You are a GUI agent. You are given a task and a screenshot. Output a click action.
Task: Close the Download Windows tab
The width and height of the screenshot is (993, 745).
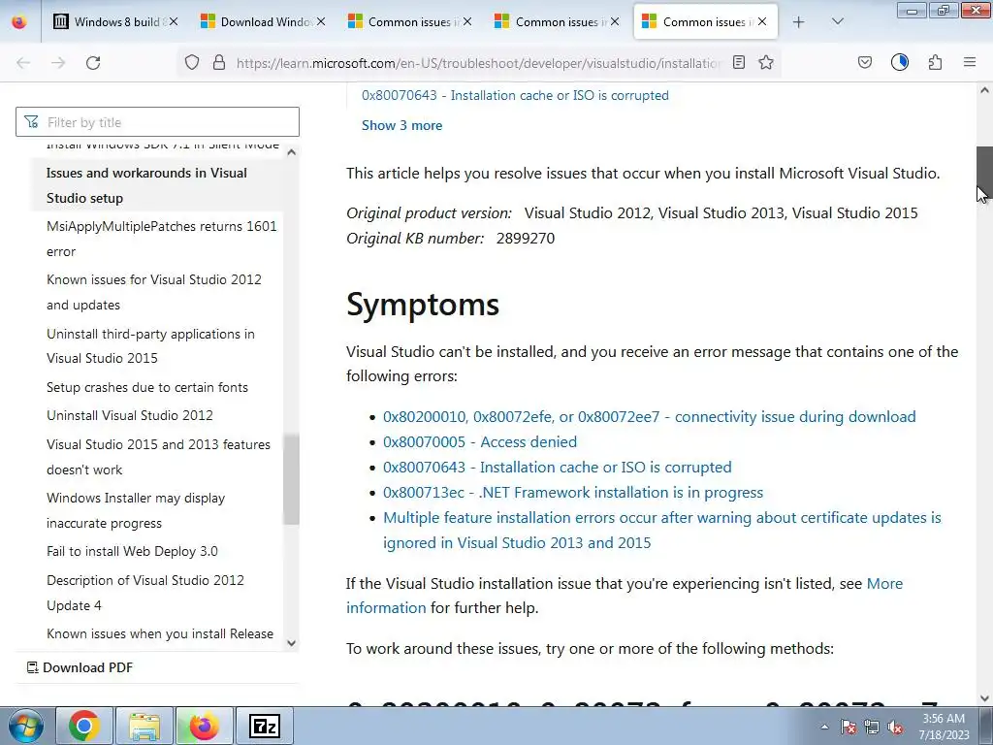(x=321, y=22)
